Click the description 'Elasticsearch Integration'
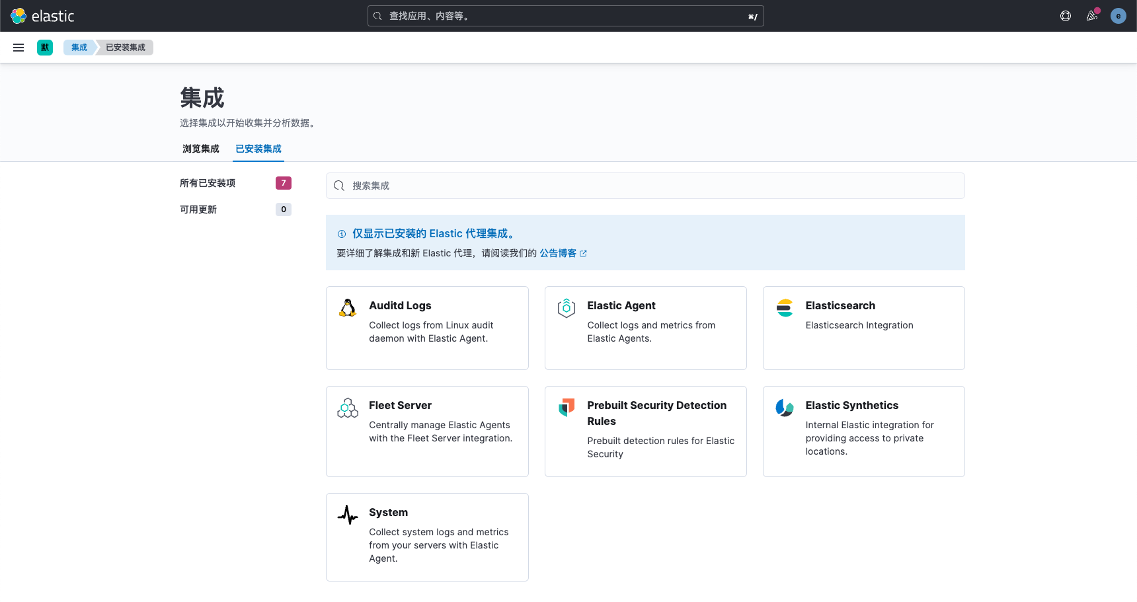 (859, 325)
